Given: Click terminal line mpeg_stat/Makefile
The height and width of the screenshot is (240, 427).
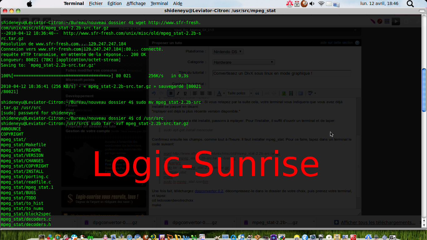Looking at the screenshot, I should (23, 145).
